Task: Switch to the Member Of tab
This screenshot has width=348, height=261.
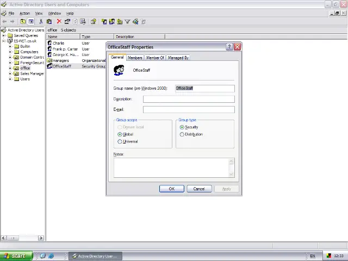Action: (x=155, y=58)
